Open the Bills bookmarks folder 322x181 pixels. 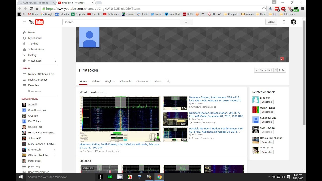tap(273, 14)
